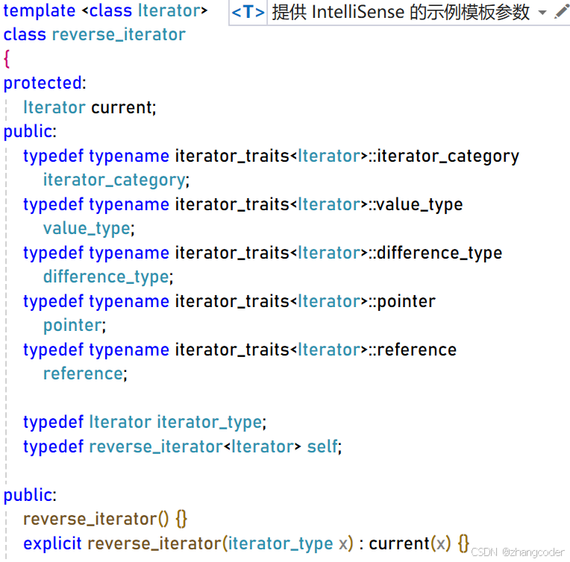Click the opening curly brace
Viewport: 570px width, 562px height.
pos(7,59)
